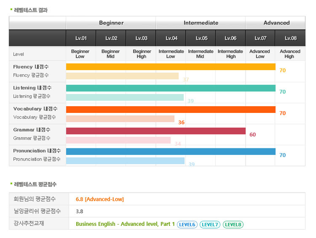Select the Beginner column header
The height and width of the screenshot is (238, 316).
111,23
